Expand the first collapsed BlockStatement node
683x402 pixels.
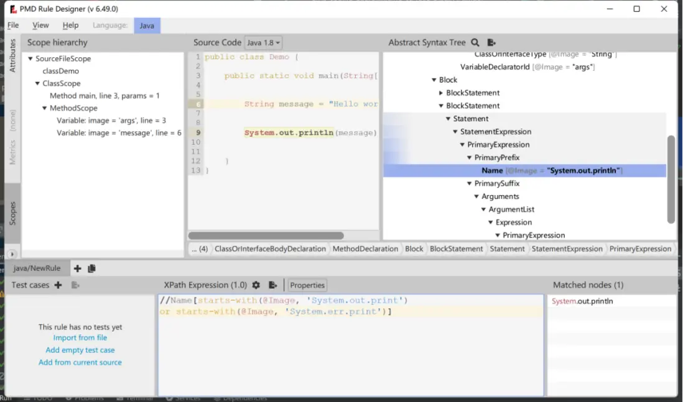click(x=441, y=93)
